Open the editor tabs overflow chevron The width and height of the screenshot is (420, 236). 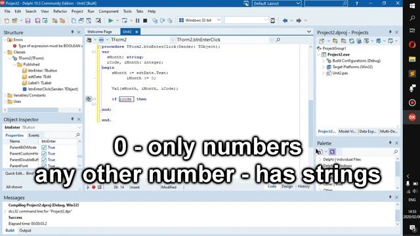pyautogui.click(x=309, y=31)
